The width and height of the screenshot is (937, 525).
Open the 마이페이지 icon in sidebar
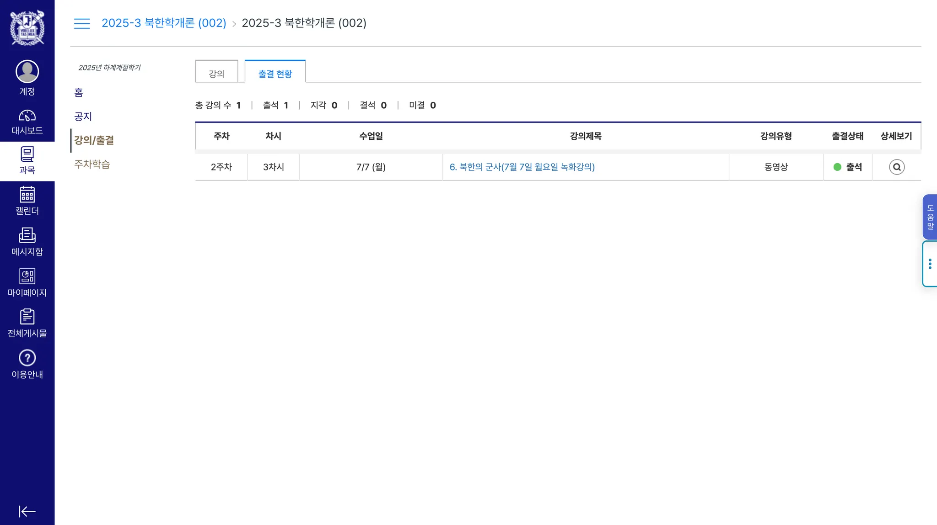click(27, 276)
